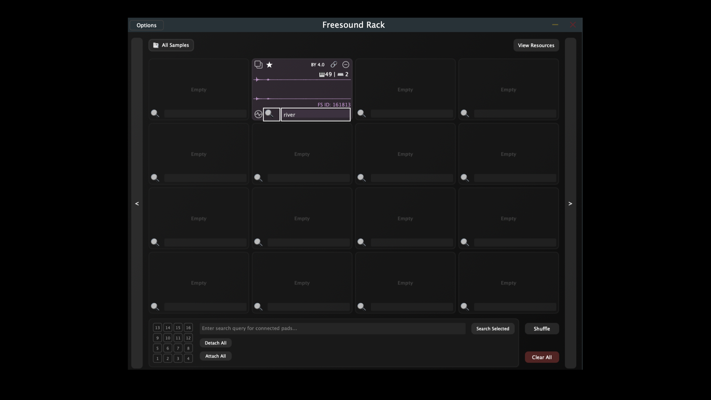Viewport: 711px width, 400px height.
Task: Remove sample using the circled minus icon
Action: 346,65
